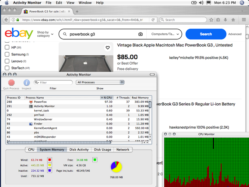The width and height of the screenshot is (249, 187).
Task: Click the Quit Process stop icon
Action: pyautogui.click(x=11, y=83)
